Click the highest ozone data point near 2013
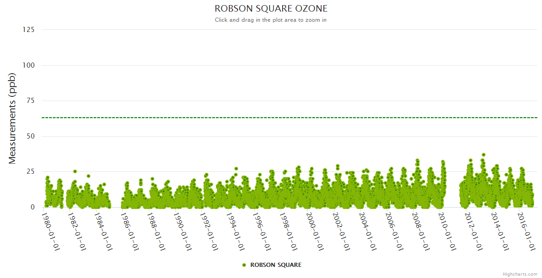The width and height of the screenshot is (542, 278). point(483,155)
